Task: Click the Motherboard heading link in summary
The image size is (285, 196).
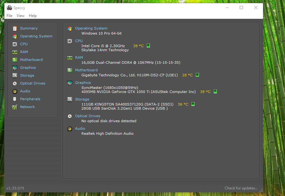Action: click(x=86, y=70)
